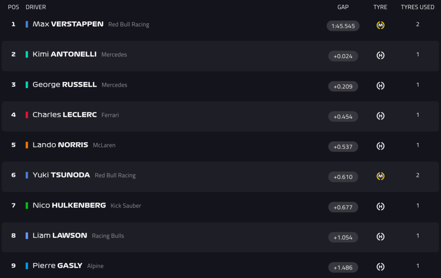Screen dimensions: 441x278
Task: Open George Russell's driver entry
Action: 65,84
